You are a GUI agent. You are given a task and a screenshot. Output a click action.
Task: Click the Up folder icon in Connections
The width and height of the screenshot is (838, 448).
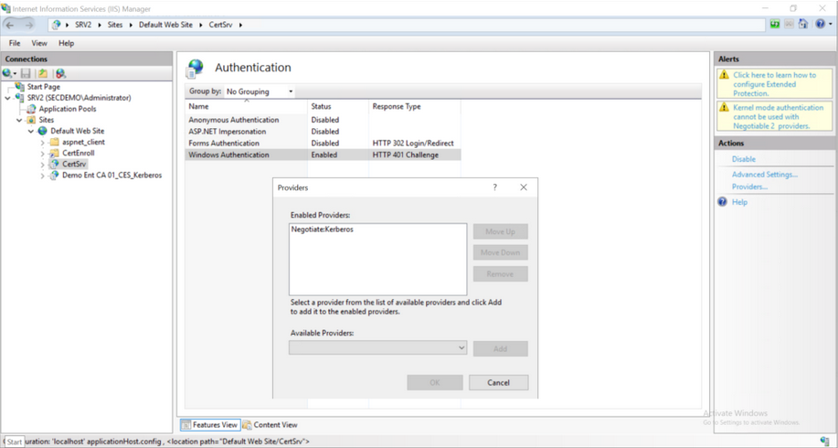point(43,73)
